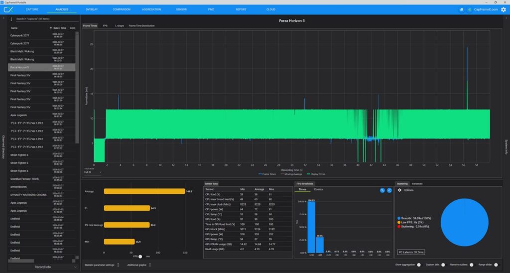Click the screenshot icon in the top bar
Image resolution: width=510 pixels, height=273 pixels.
[x=461, y=9]
